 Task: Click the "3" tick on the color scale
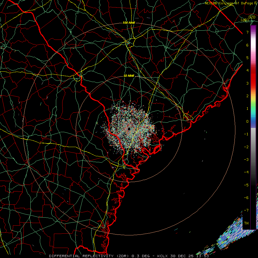[247, 83]
